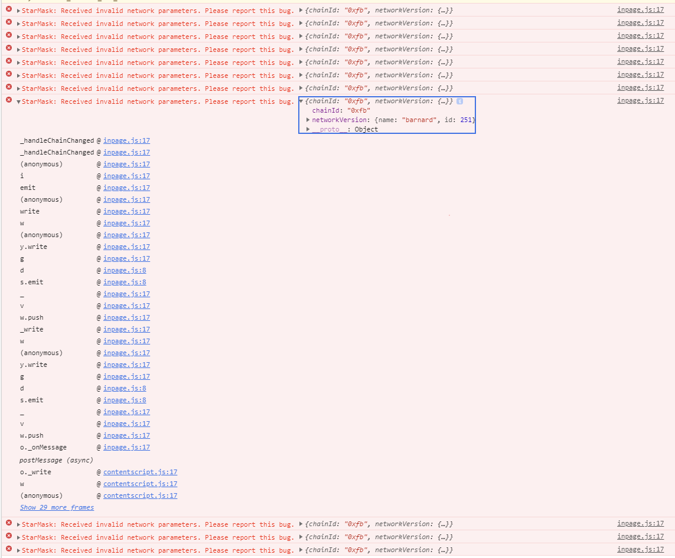Click the red error badge on the second console row
This screenshot has width=675, height=558.
coord(8,23)
